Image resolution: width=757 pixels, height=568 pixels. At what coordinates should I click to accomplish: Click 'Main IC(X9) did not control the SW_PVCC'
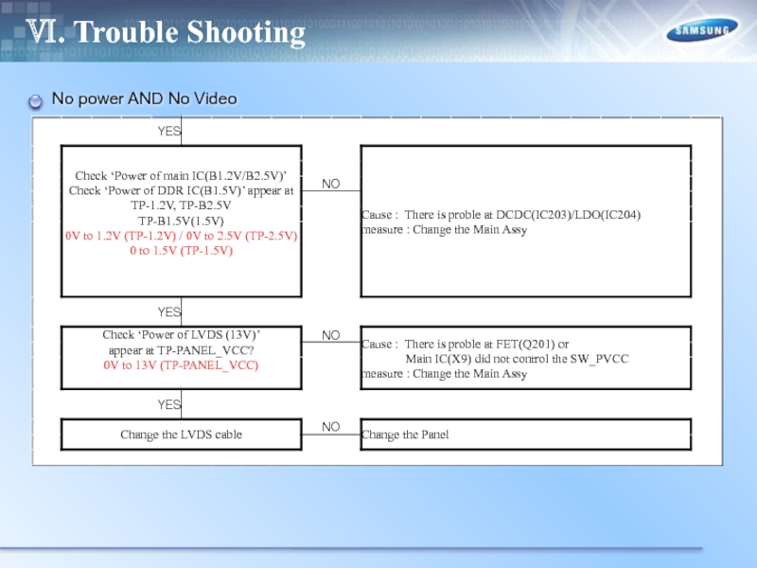517,359
